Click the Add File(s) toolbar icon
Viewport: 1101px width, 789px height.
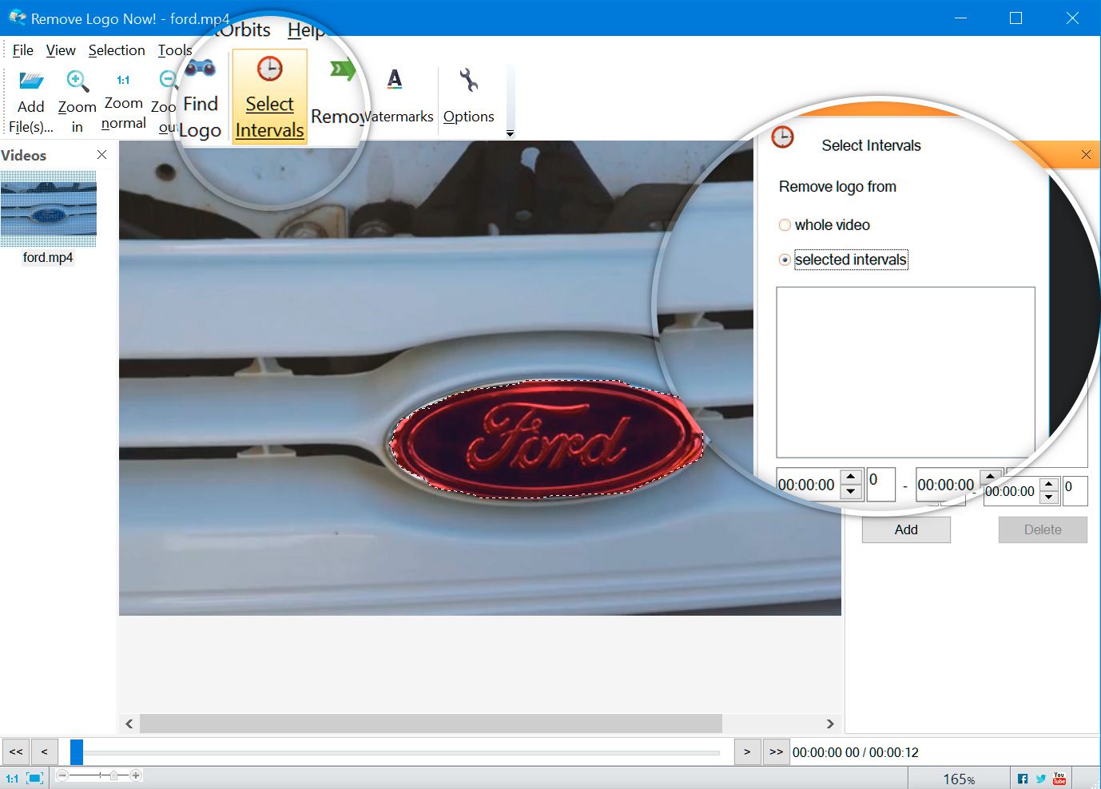(31, 81)
